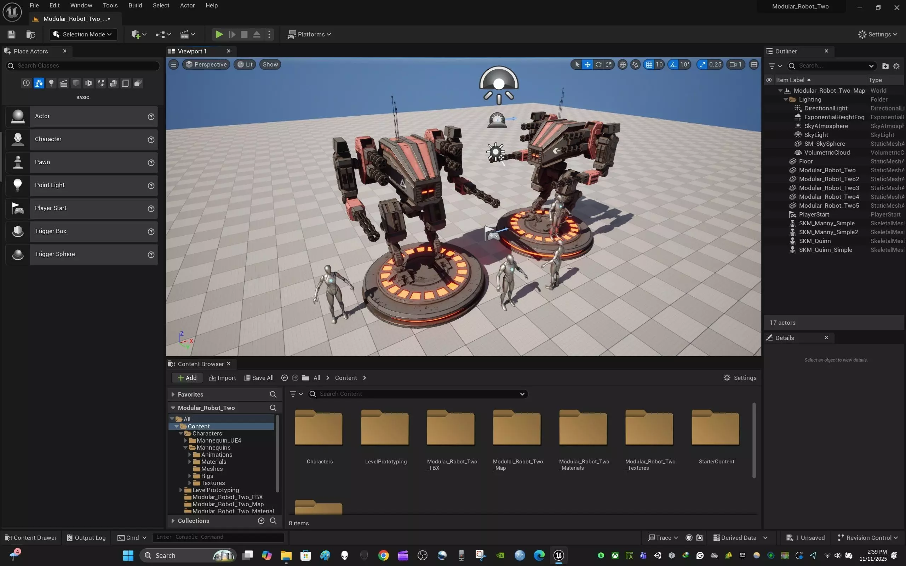This screenshot has width=906, height=566.
Task: Click the Unreal Editor icon in the Windows taskbar
Action: coord(559,555)
